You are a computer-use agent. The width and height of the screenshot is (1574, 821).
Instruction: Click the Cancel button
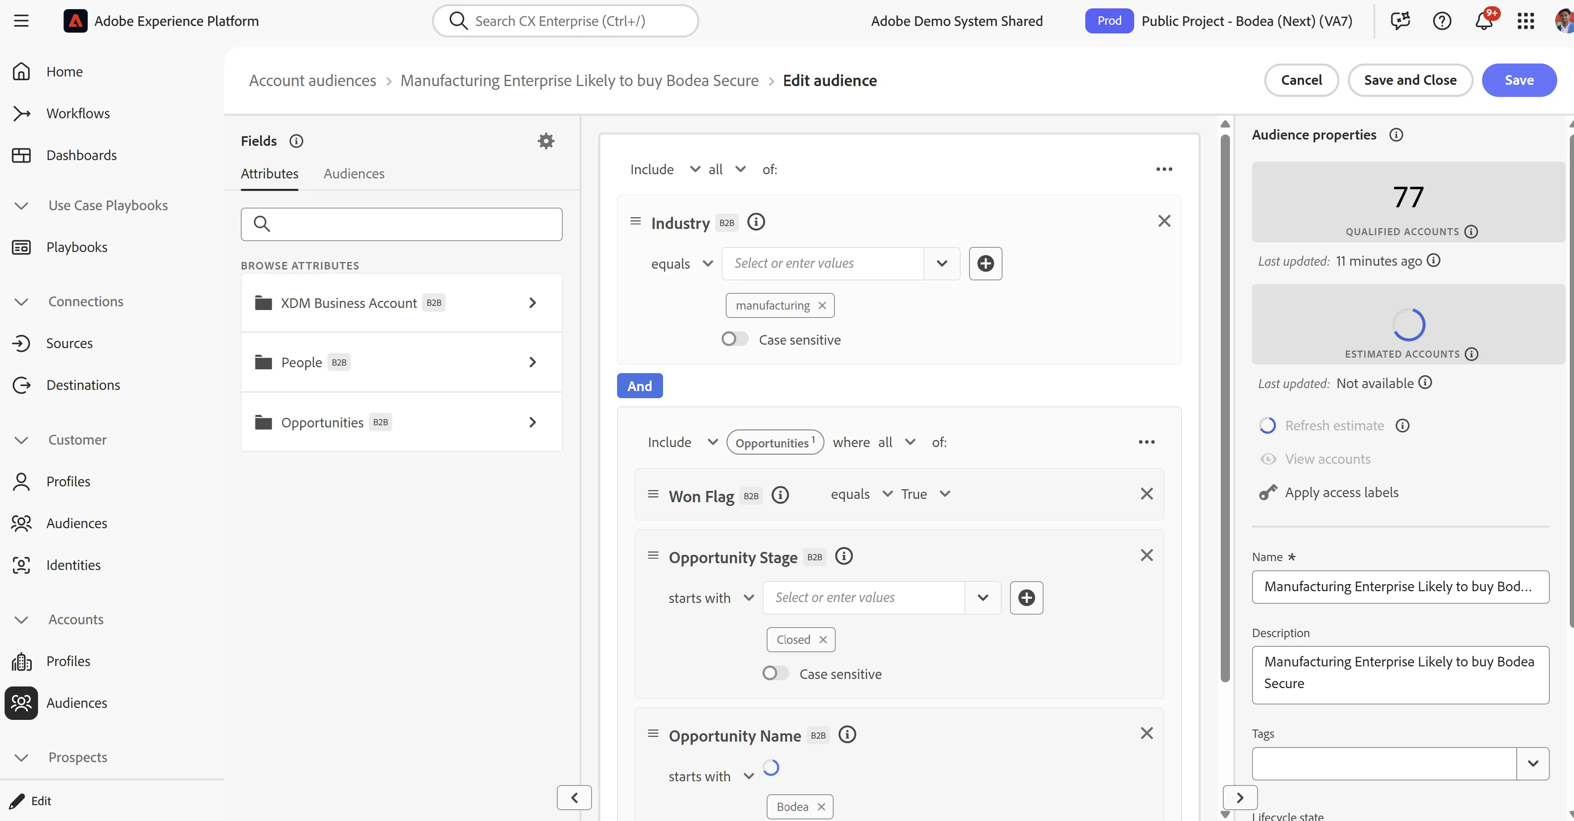1301,80
